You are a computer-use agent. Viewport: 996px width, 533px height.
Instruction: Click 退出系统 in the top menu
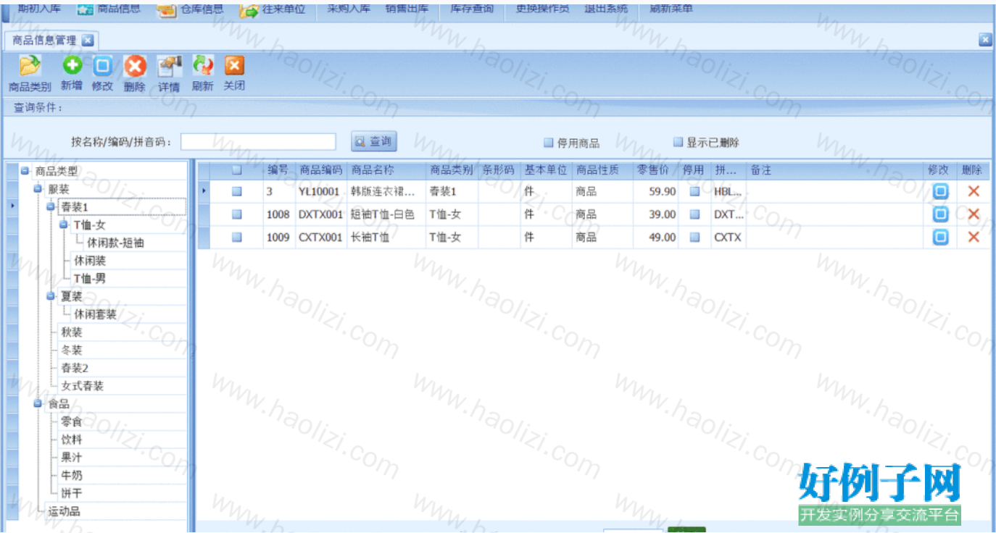606,9
